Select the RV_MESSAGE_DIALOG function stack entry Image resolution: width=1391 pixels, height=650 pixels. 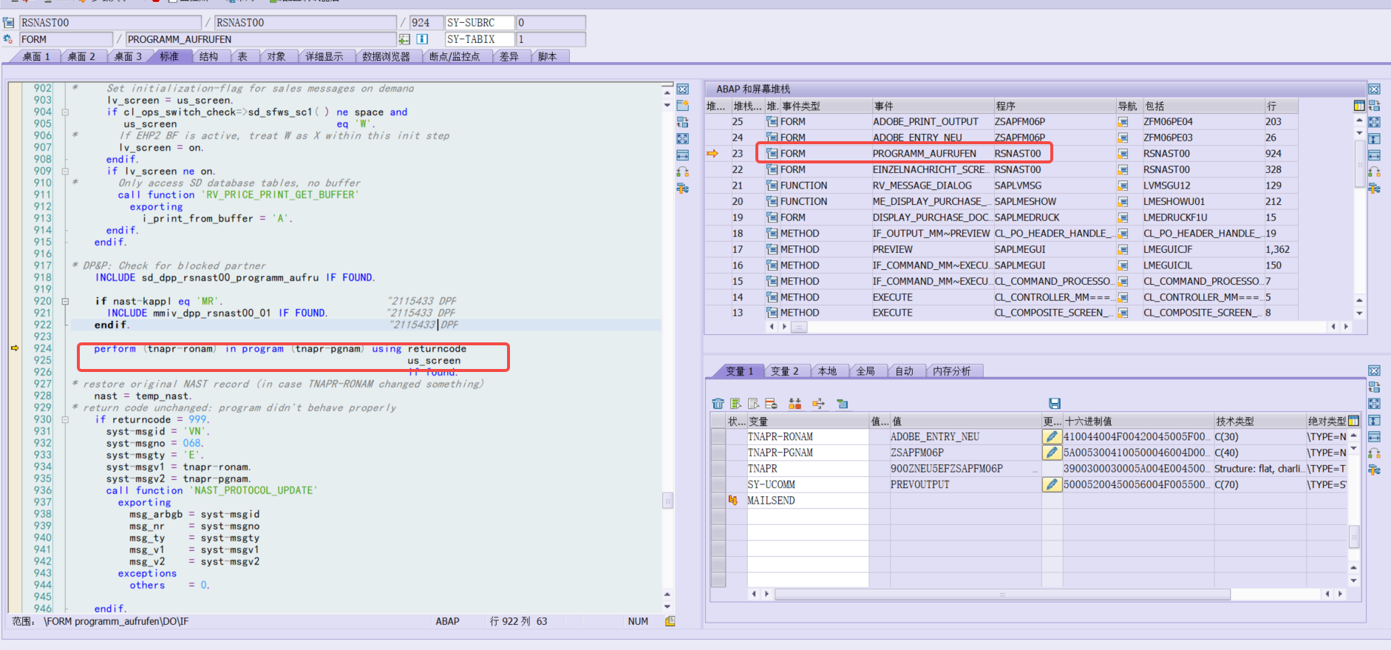point(922,186)
